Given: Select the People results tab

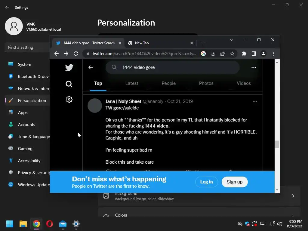Looking at the screenshot, I should click(x=168, y=83).
